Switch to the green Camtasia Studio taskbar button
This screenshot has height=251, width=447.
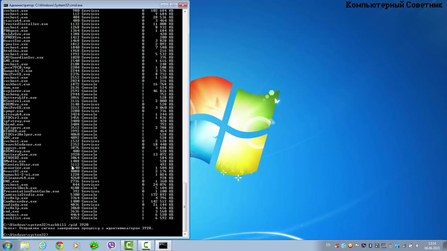point(129,245)
